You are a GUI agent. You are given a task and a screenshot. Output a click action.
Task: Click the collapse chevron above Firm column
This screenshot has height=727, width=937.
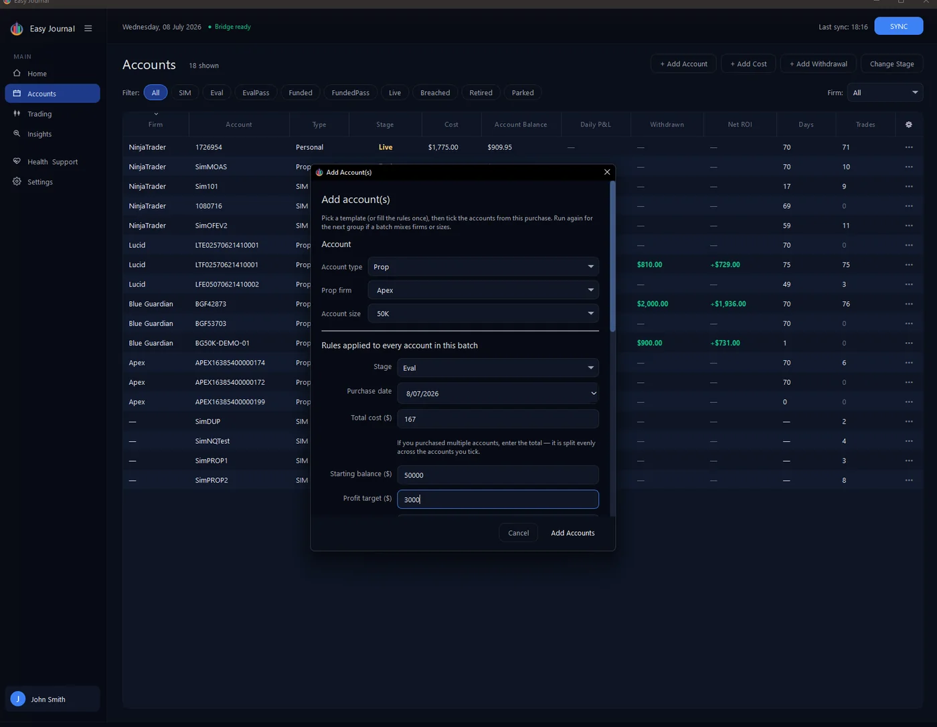coord(156,114)
